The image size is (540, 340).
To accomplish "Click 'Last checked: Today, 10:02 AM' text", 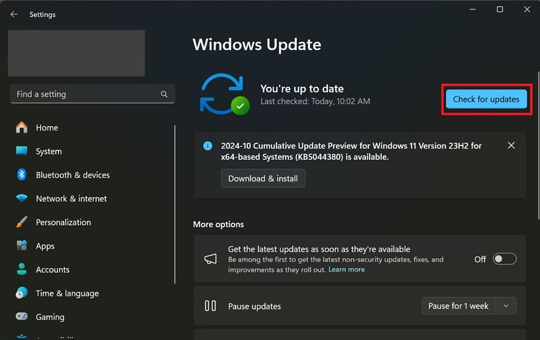I will click(x=315, y=101).
